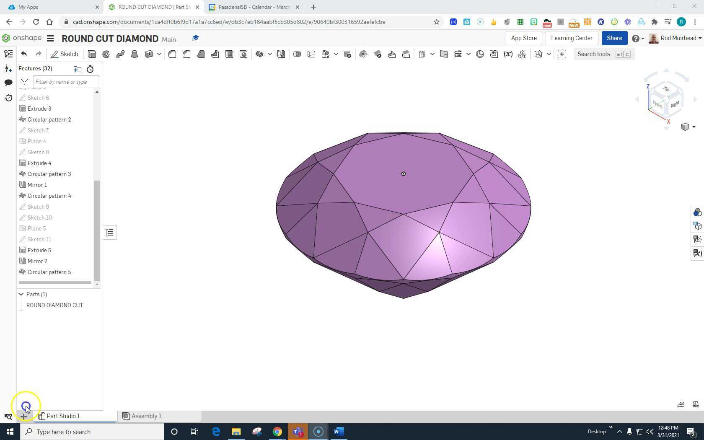Select the Mirror tool in the toolbar
Screen dimensions: 704x440
281,54
